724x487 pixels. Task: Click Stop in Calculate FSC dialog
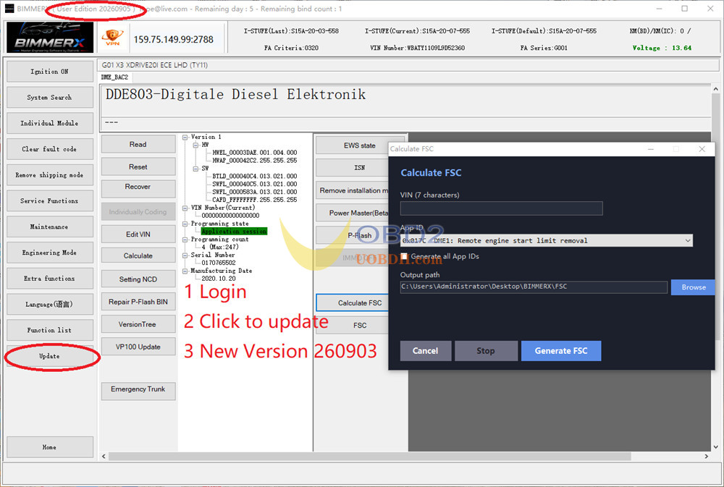pos(486,351)
